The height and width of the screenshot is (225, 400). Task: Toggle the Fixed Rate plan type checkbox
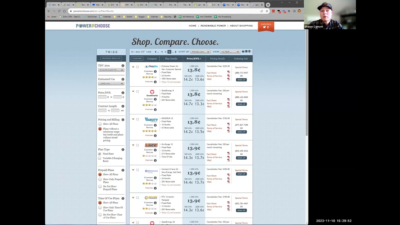pyautogui.click(x=100, y=154)
